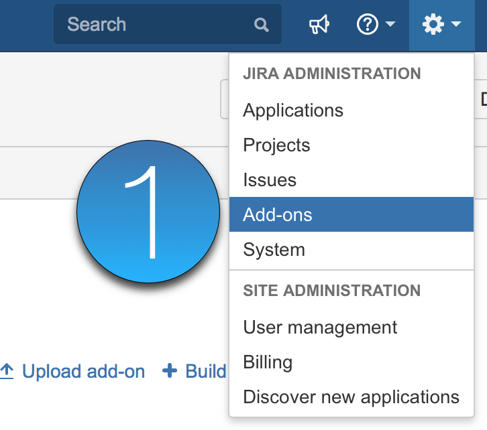Click the magnifying glass search icon
Screen dimensions: 487x430
[x=261, y=25]
